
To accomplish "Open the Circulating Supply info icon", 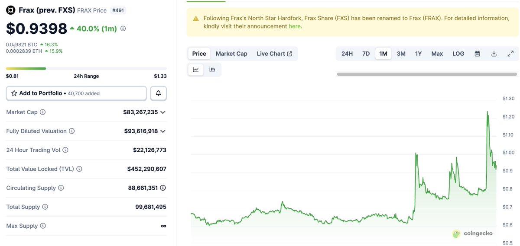I will (x=61, y=188).
